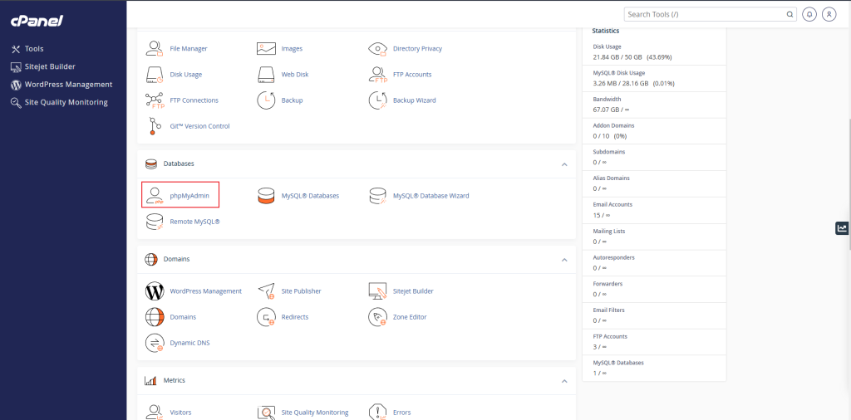Click the Remote MySQL icon
This screenshot has height=420, width=851.
click(155, 222)
